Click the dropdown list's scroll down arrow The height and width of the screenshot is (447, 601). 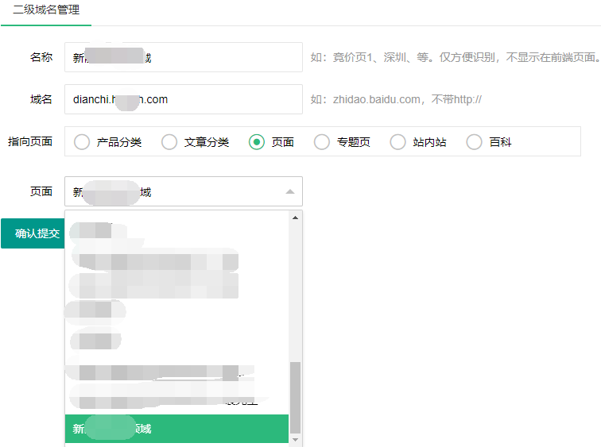click(296, 439)
